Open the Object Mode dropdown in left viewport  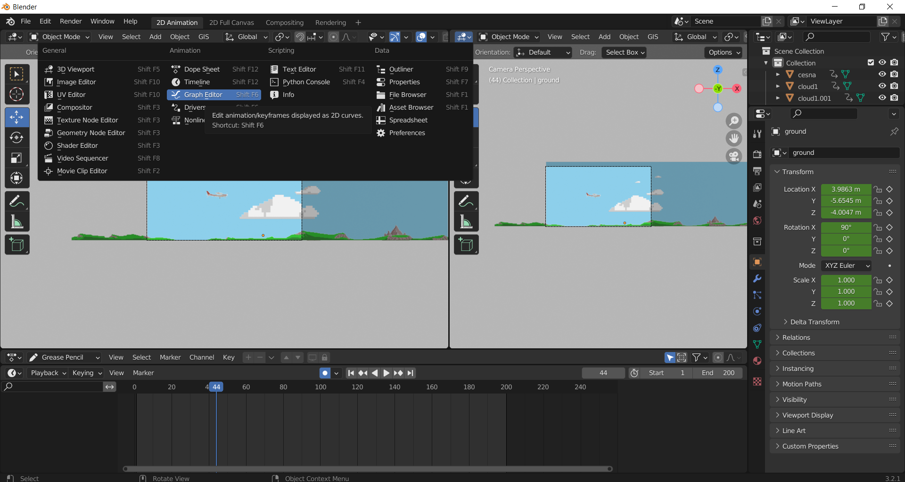[x=59, y=37]
